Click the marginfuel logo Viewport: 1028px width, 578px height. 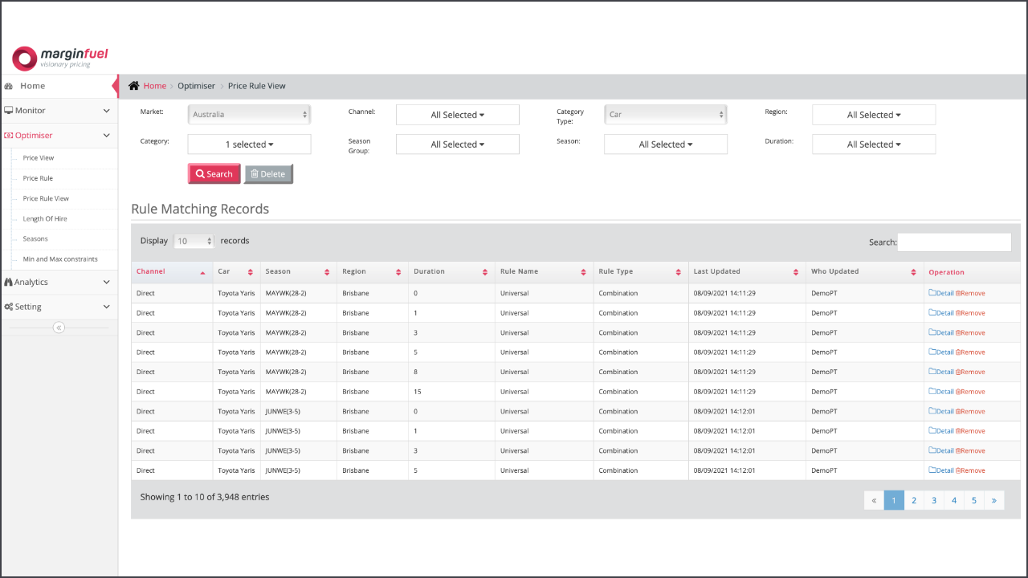point(59,58)
